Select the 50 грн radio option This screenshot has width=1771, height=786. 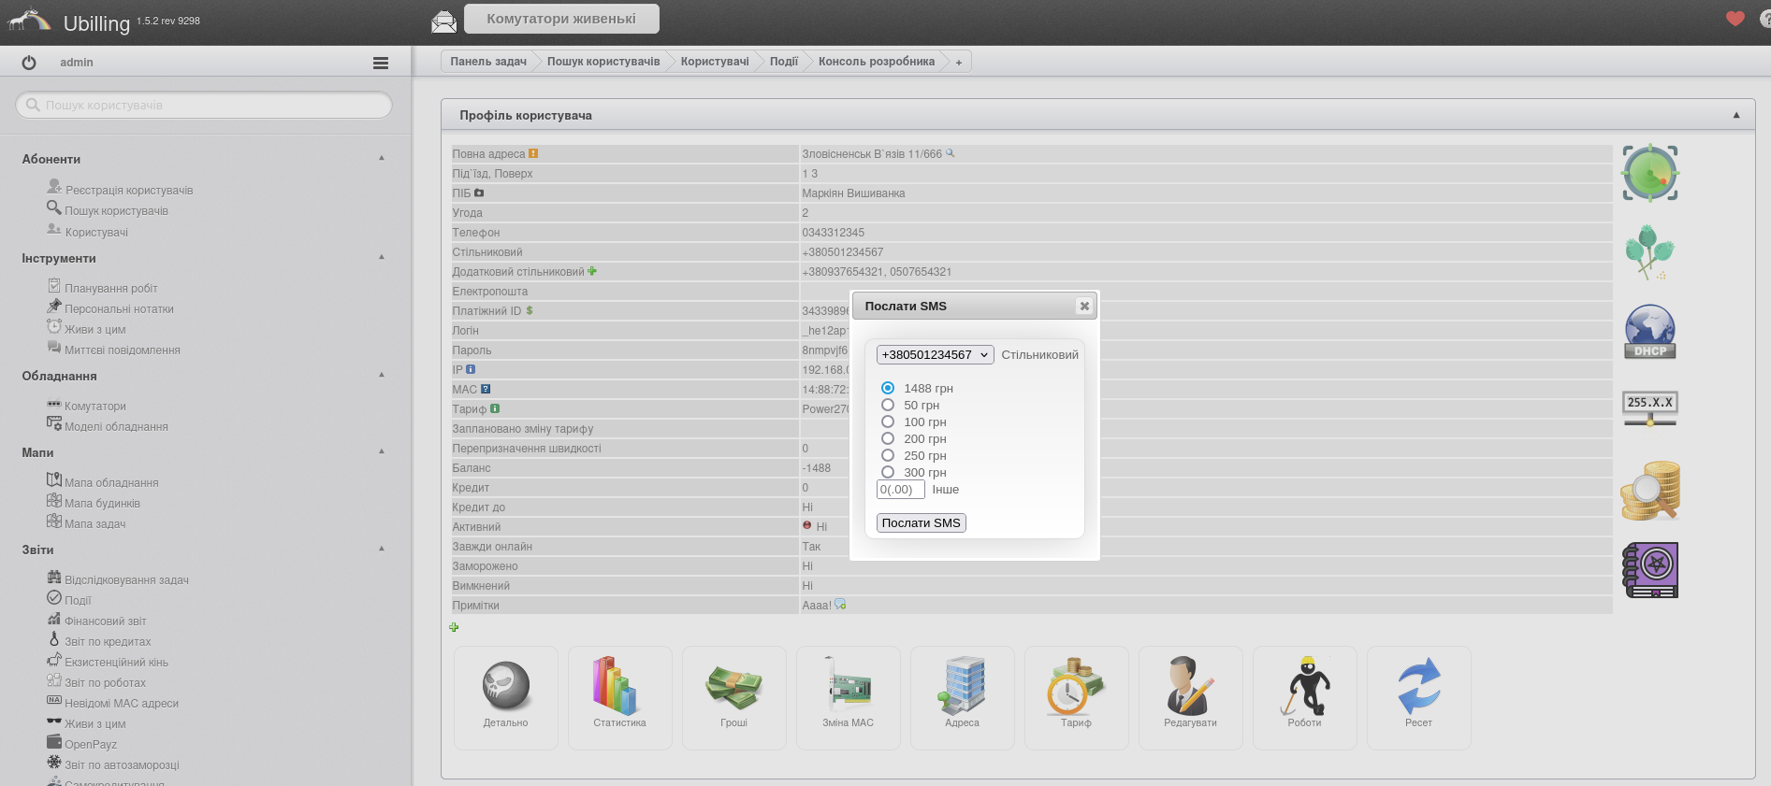(888, 405)
